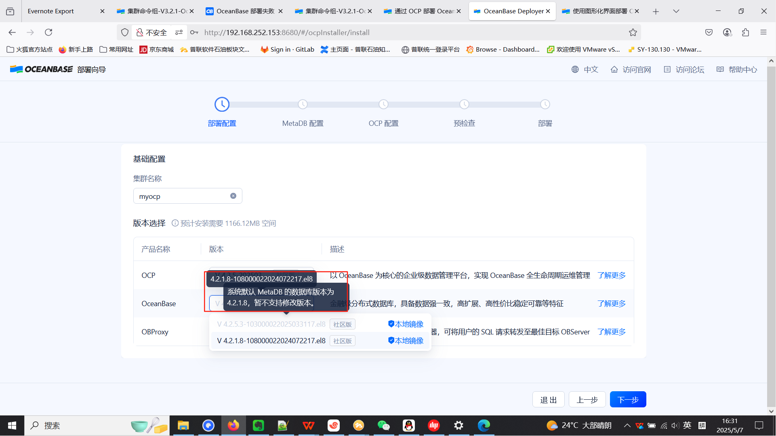The image size is (776, 436).
Task: Click the address bar URL
Action: tap(287, 32)
